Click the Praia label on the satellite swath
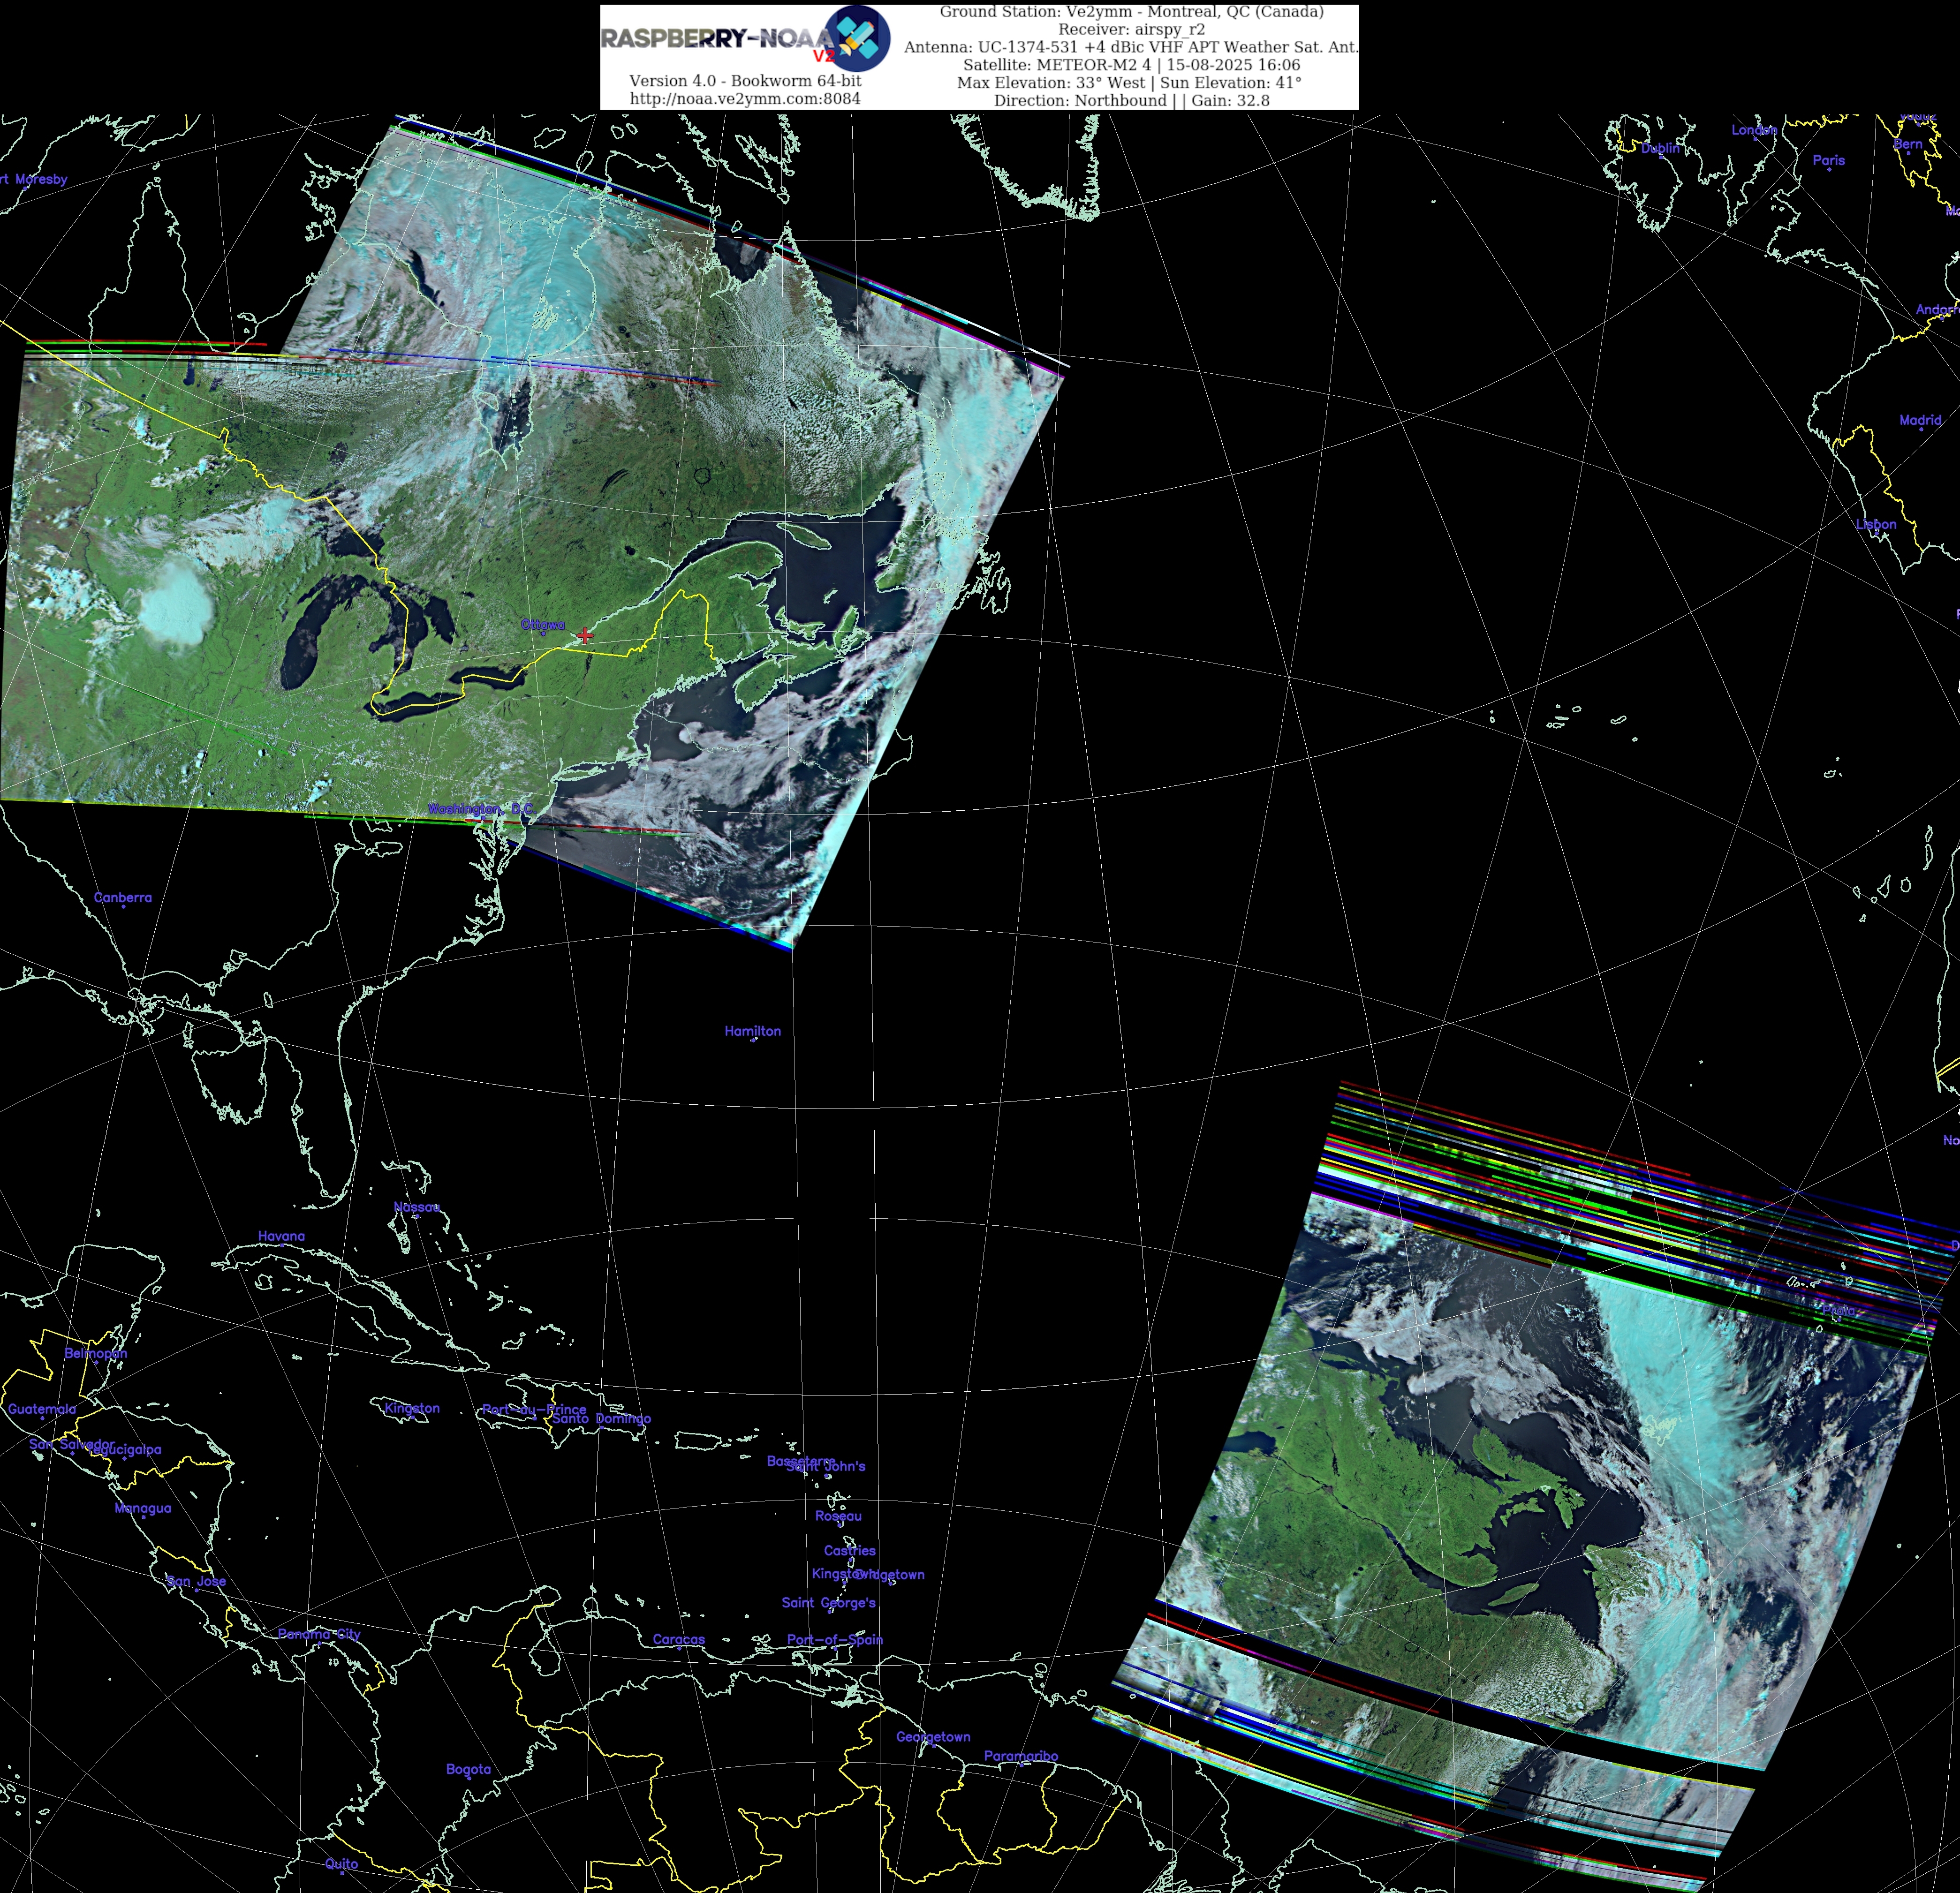1960x1893 pixels. (1838, 1310)
